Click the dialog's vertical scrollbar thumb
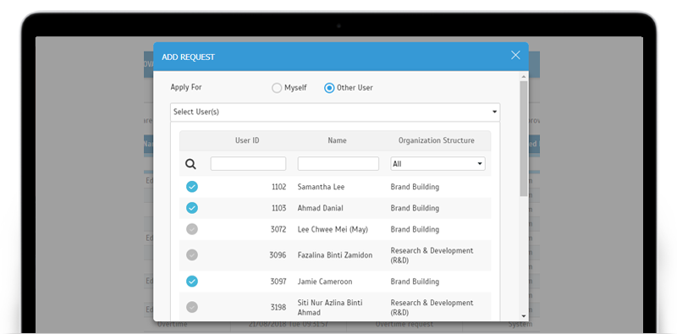 pos(523,139)
